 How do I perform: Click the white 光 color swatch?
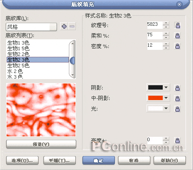pos(155,108)
